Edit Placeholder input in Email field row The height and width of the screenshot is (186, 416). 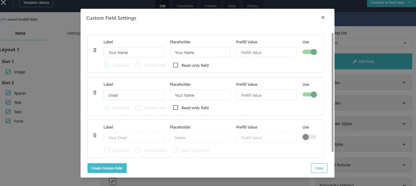point(200,95)
